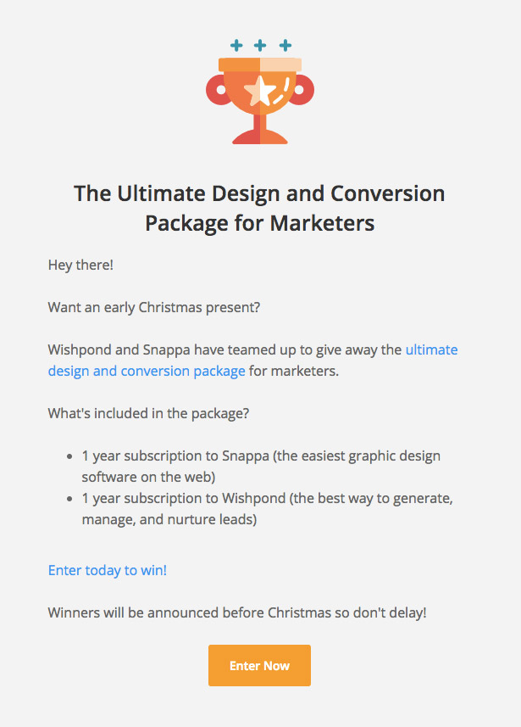Screen dimensions: 521x727
Task: Click the white star on the trophy
Action: 260,91
